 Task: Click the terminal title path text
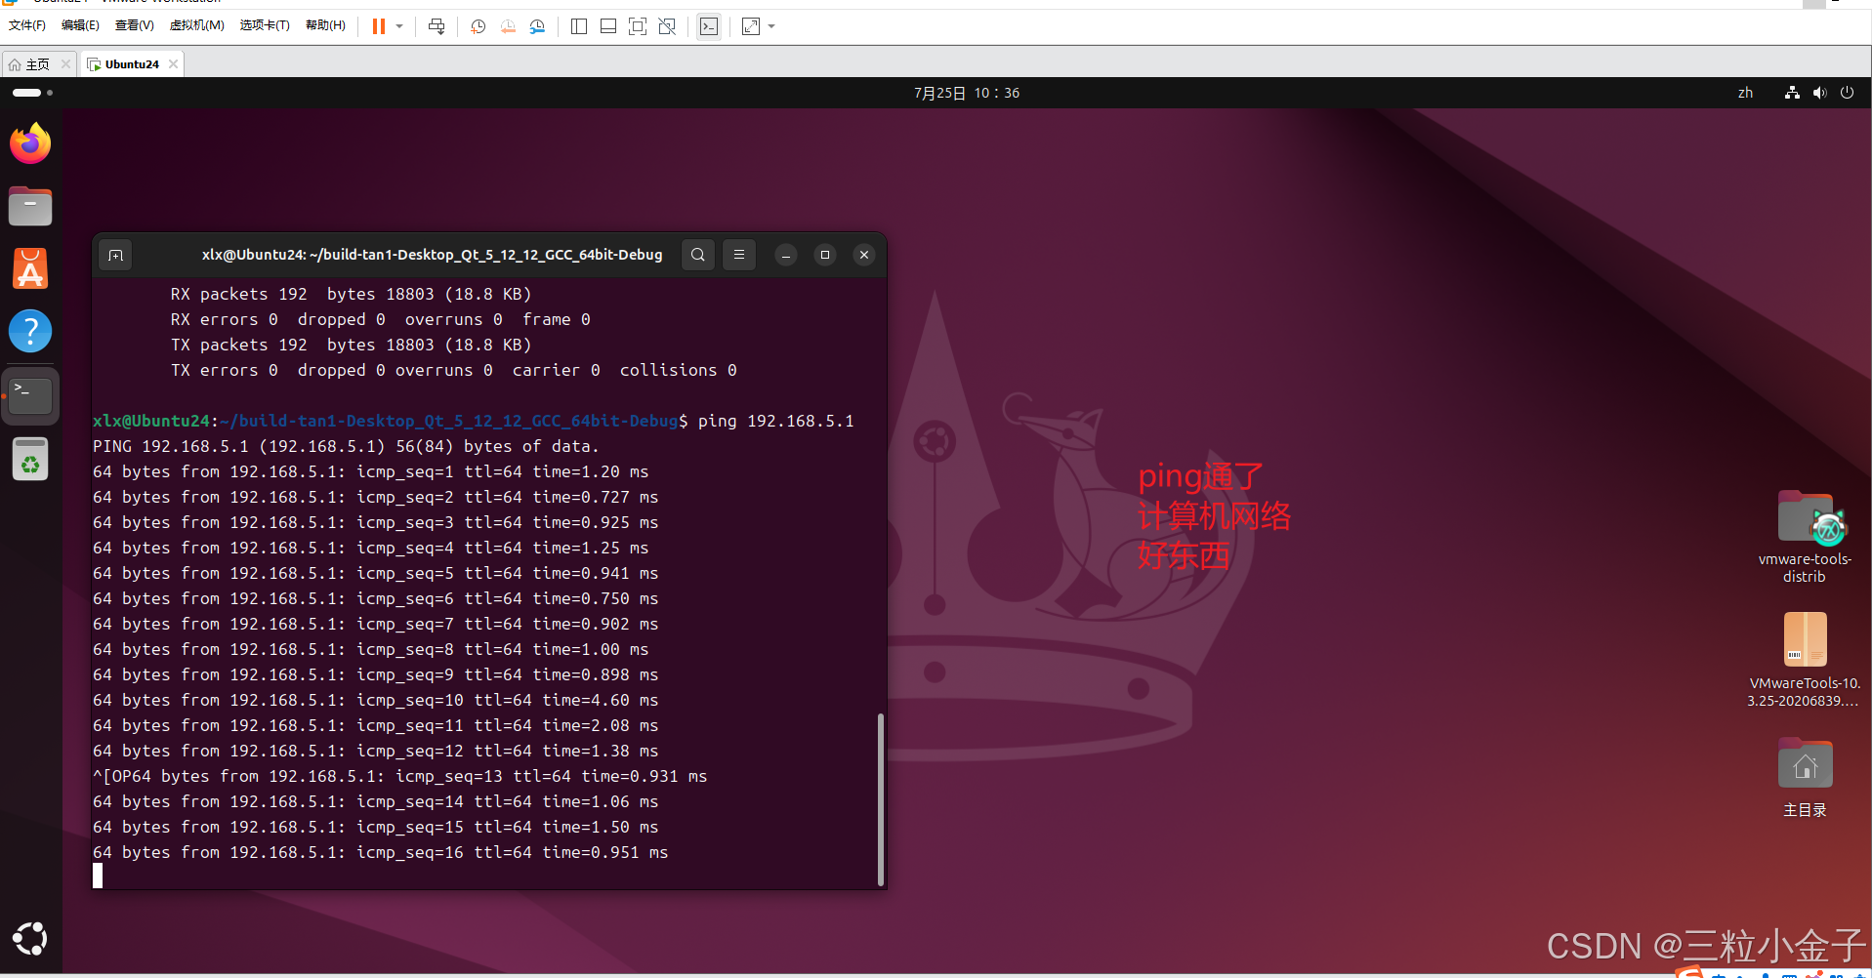click(432, 255)
